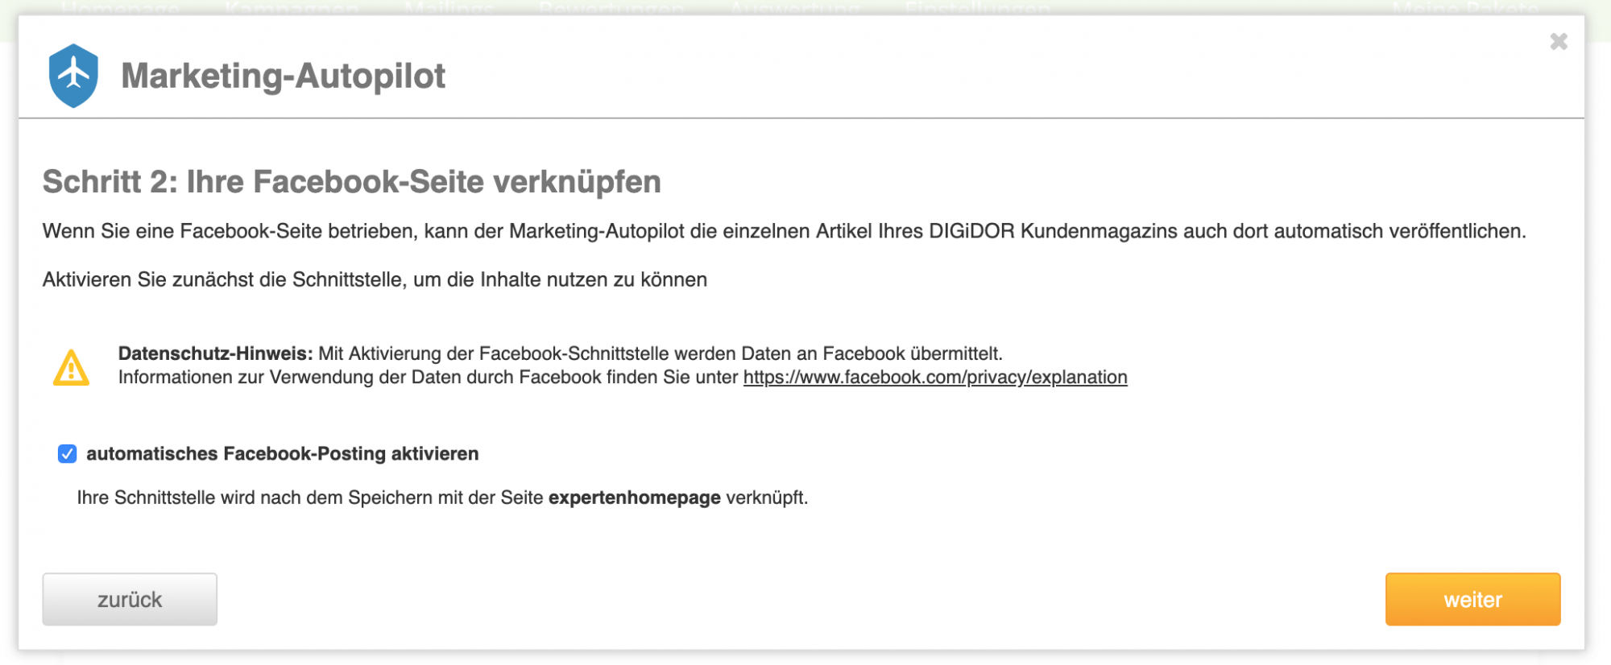
Task: Open the 'Meine Pakete' menu item
Action: tap(1465, 8)
